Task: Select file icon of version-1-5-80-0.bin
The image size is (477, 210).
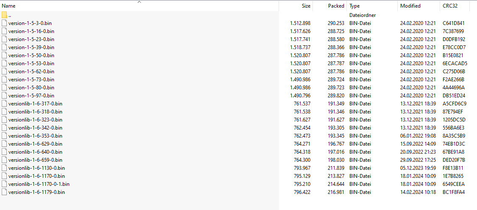Action: (4, 88)
